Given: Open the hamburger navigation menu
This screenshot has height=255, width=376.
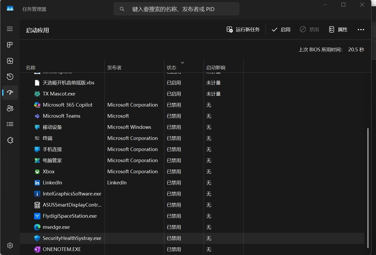Looking at the screenshot, I should tap(10, 29).
